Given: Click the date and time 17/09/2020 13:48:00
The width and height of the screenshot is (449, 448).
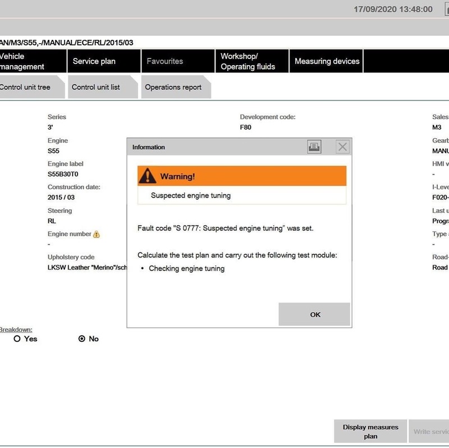Looking at the screenshot, I should [393, 9].
